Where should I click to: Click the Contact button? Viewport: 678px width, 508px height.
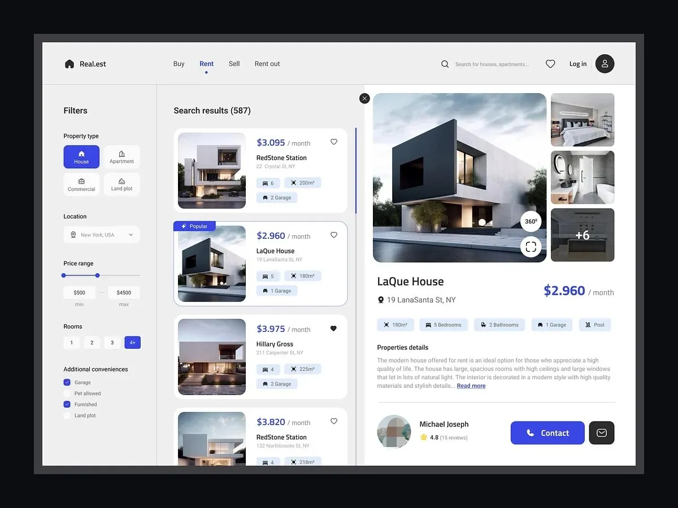point(547,433)
